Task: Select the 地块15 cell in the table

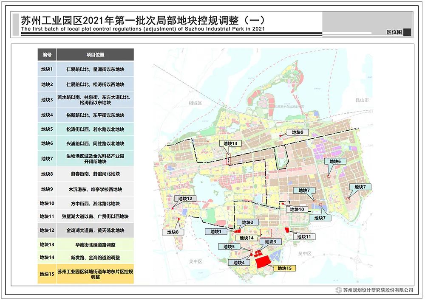Action: coord(47,274)
